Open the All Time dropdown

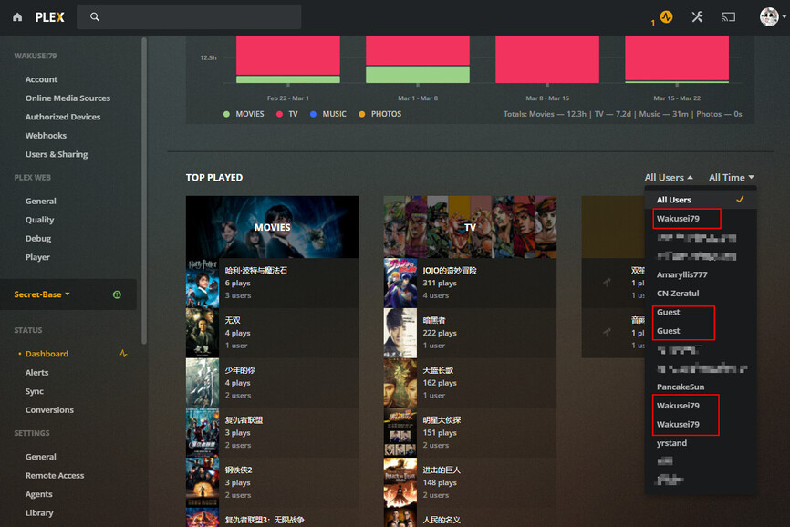click(731, 177)
